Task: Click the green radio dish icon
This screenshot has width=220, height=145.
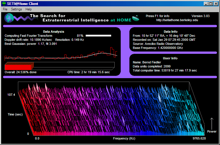Action: point(135,18)
